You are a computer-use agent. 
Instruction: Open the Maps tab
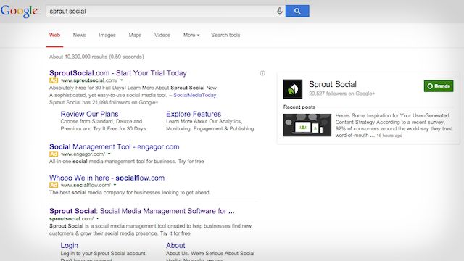pos(135,35)
